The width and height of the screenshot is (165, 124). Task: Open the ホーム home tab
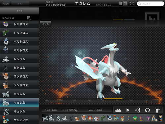tap(20, 4)
